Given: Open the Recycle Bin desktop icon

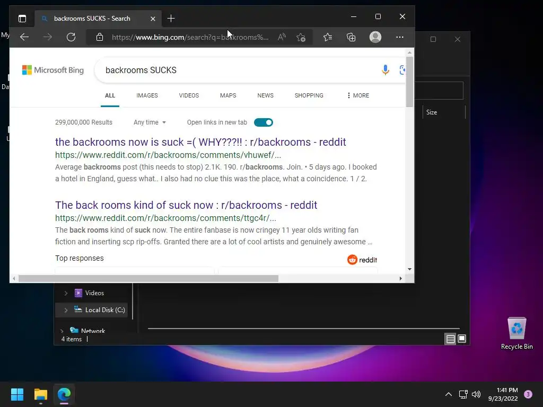Looking at the screenshot, I should [x=516, y=333].
